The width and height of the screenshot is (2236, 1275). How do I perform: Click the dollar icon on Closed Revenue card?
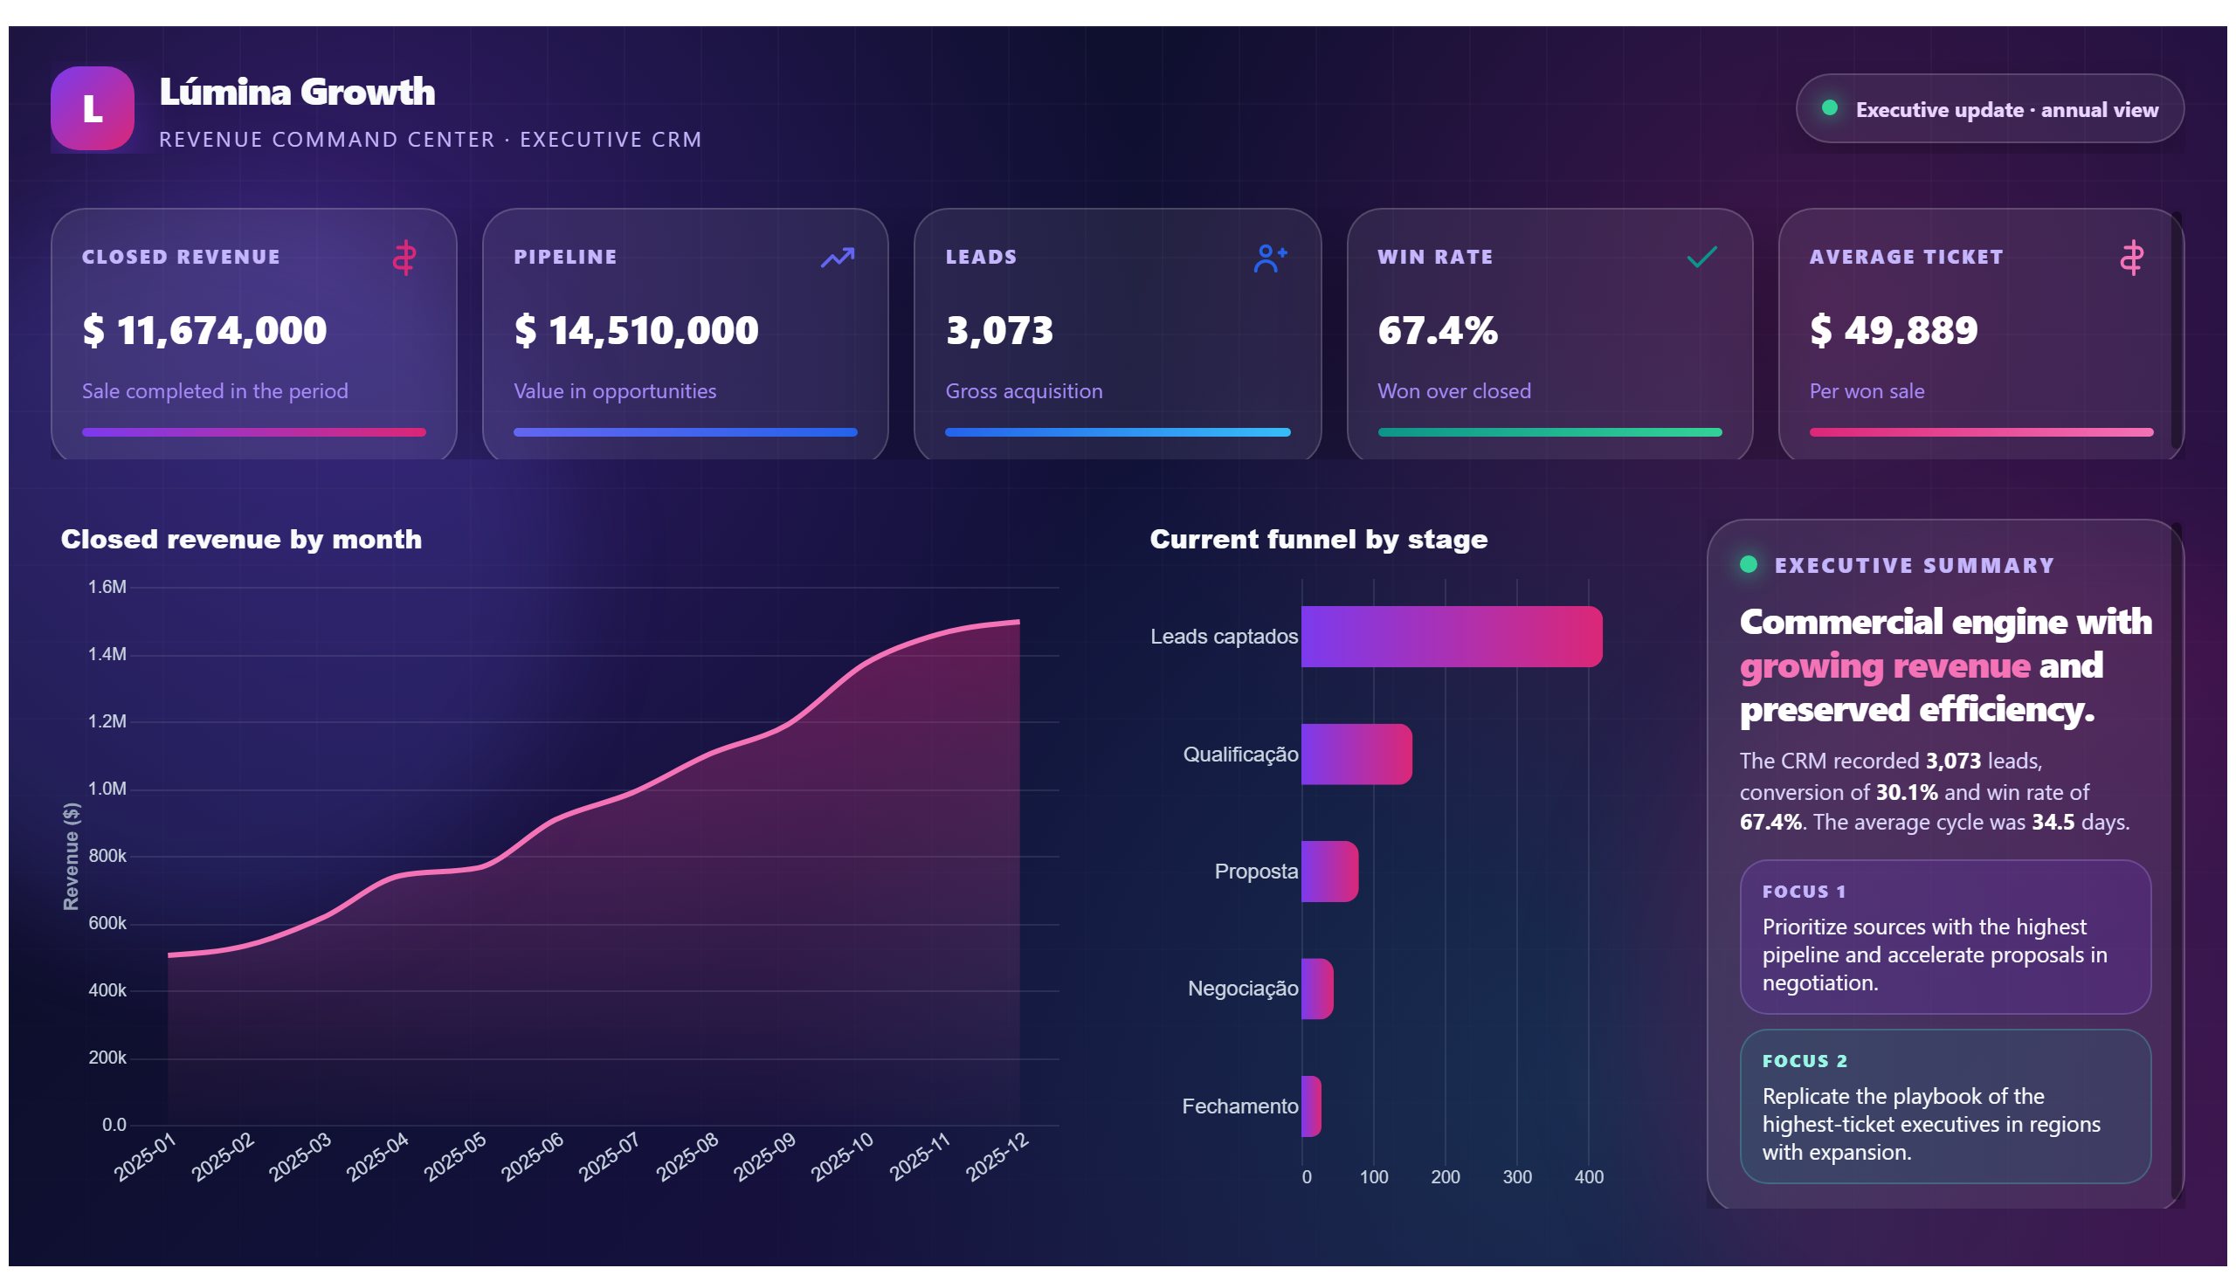404,258
